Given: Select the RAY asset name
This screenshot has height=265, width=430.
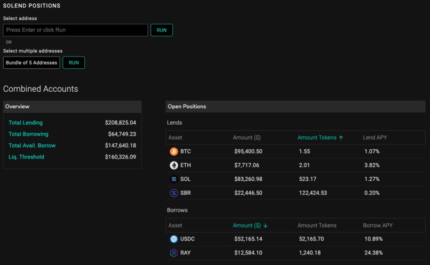Looking at the screenshot, I should (x=185, y=253).
